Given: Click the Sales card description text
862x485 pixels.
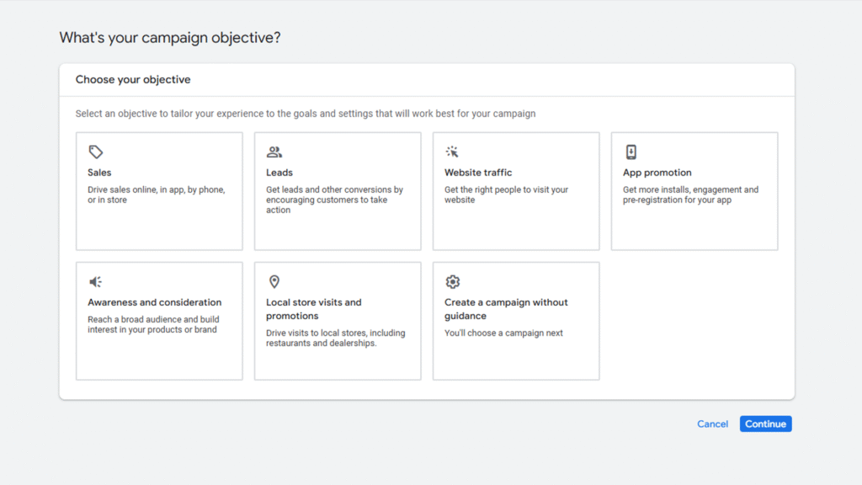Looking at the screenshot, I should tap(156, 195).
